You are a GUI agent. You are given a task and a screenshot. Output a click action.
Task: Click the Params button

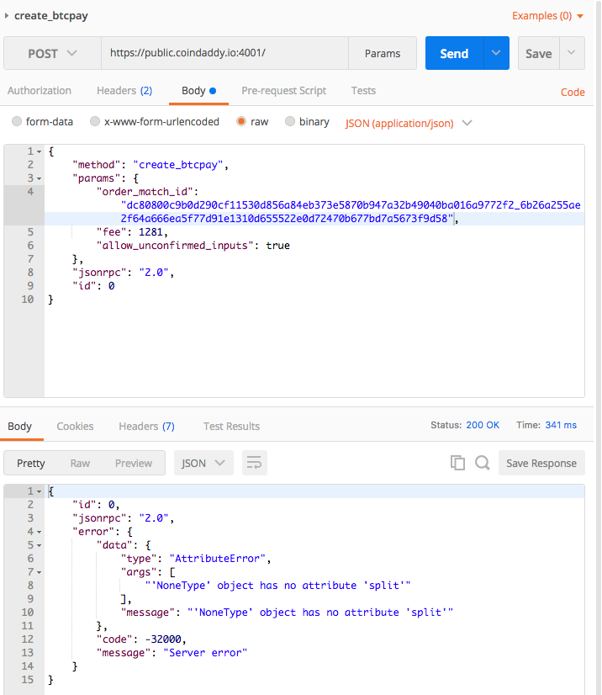click(383, 53)
